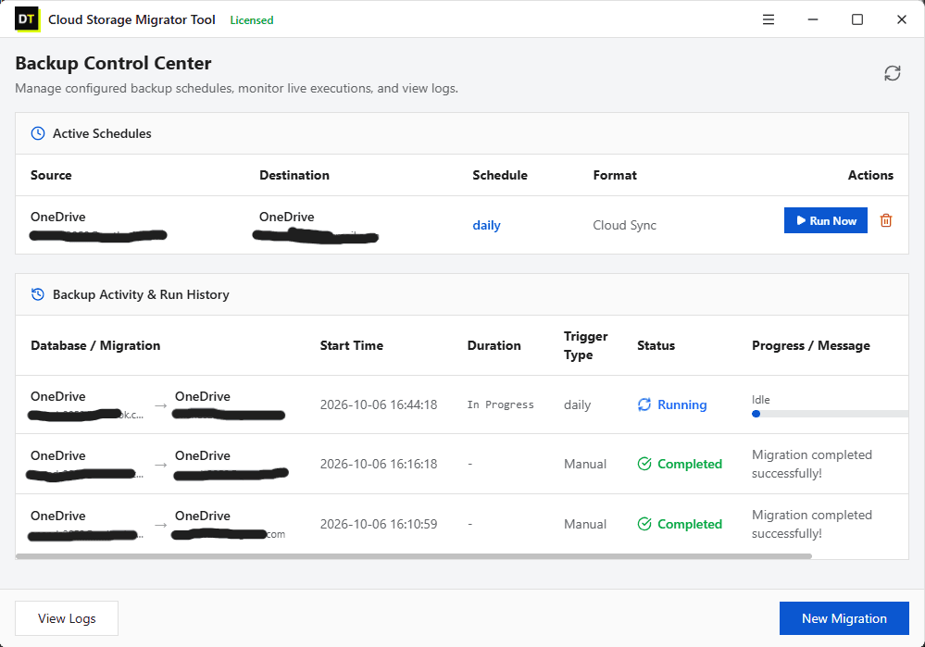The width and height of the screenshot is (925, 647).
Task: Select the Source column header
Action: pyautogui.click(x=51, y=175)
